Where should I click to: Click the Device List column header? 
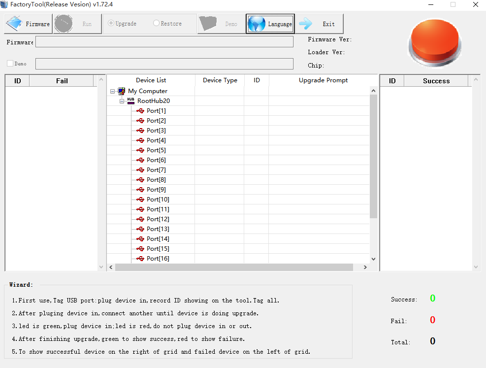151,80
